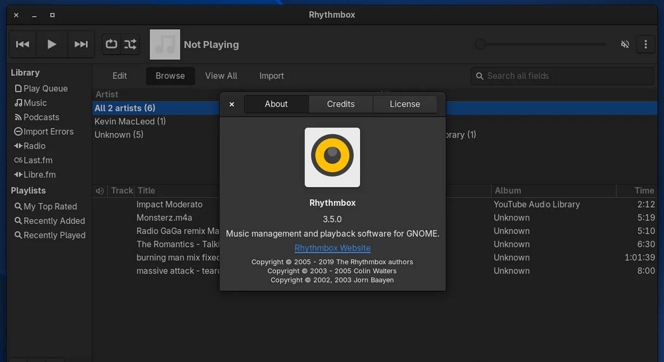The width and height of the screenshot is (664, 362).
Task: Select the massive attack track
Action: click(x=178, y=270)
